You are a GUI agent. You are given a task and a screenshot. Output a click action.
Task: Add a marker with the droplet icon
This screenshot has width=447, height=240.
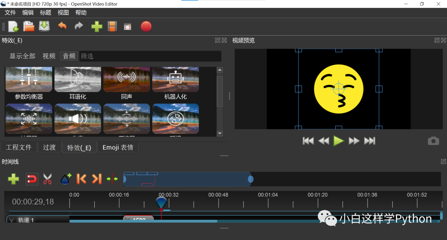tap(65, 179)
